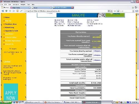
Task: Switch to the Orkut - home tab
Action: [x=20, y=8]
